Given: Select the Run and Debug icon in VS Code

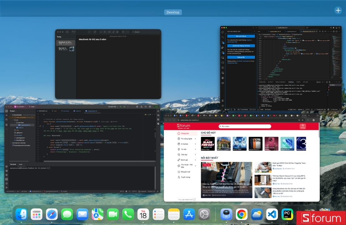Looking at the screenshot, I should (x=223, y=47).
